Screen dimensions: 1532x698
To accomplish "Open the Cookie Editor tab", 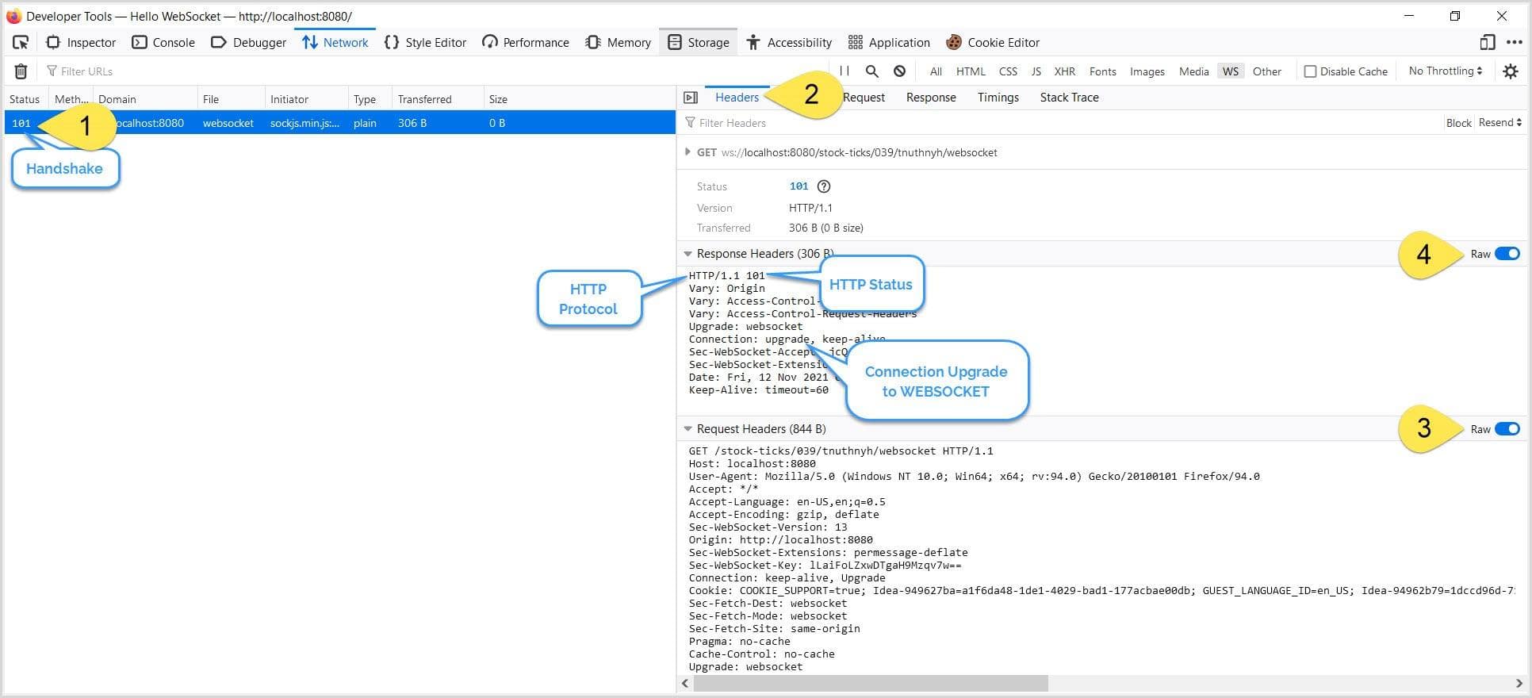I will 993,43.
